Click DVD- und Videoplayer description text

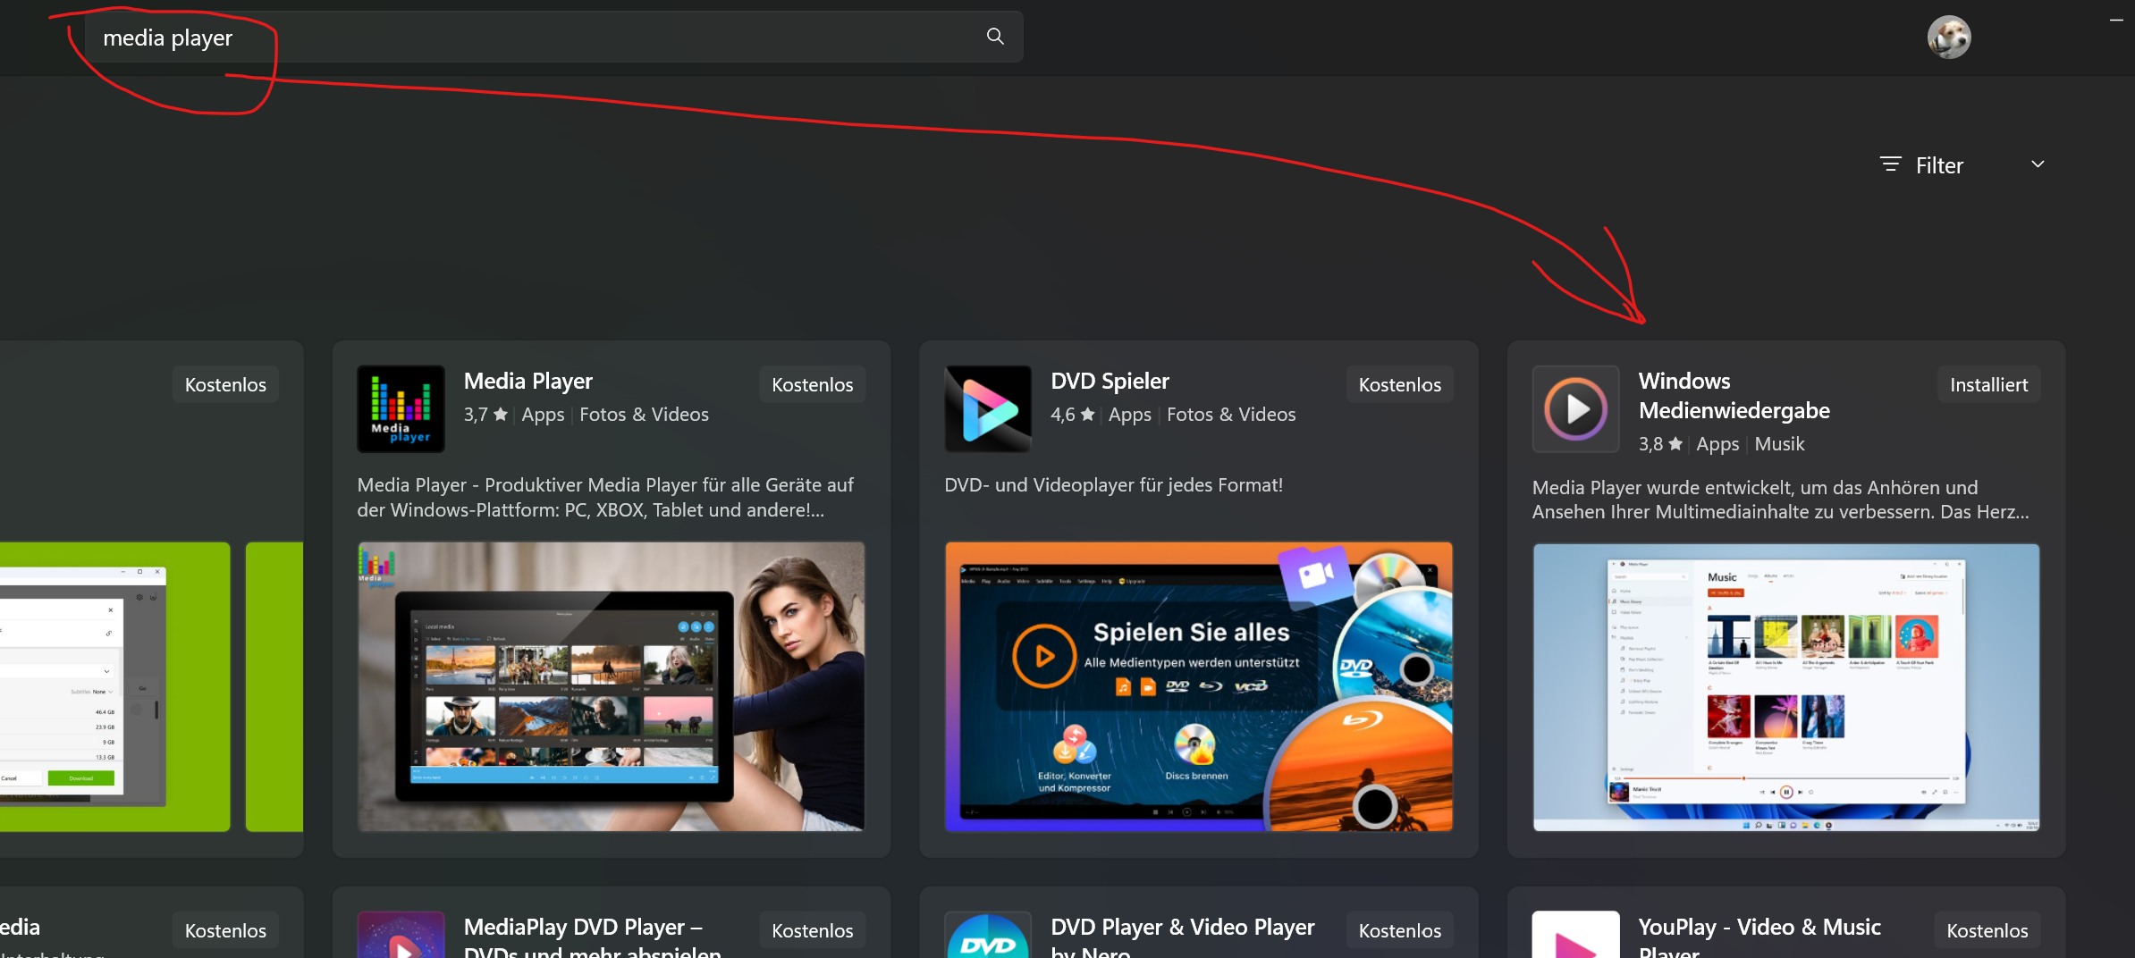point(1113,484)
